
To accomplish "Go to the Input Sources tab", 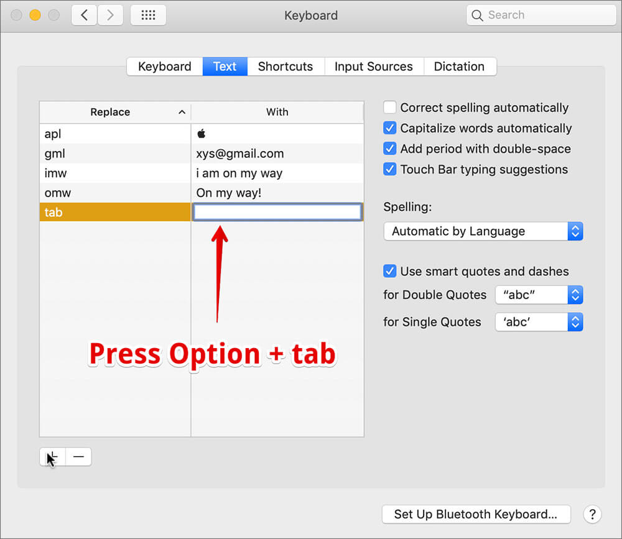I will point(374,67).
